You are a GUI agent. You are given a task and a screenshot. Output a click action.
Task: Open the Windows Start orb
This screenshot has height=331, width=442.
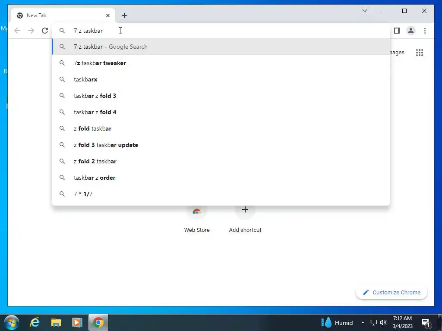(12, 322)
